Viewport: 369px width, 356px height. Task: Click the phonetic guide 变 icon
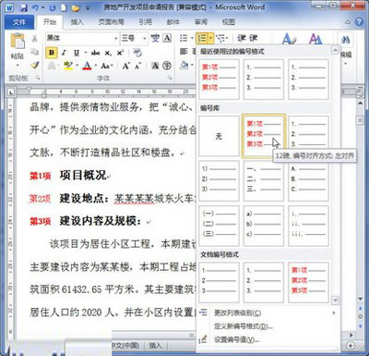155,38
